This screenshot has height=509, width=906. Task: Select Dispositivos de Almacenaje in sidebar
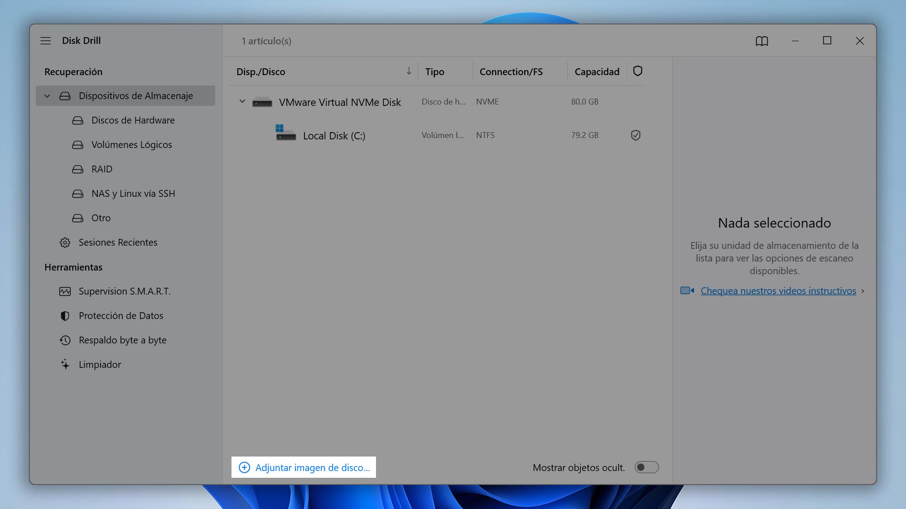click(125, 96)
